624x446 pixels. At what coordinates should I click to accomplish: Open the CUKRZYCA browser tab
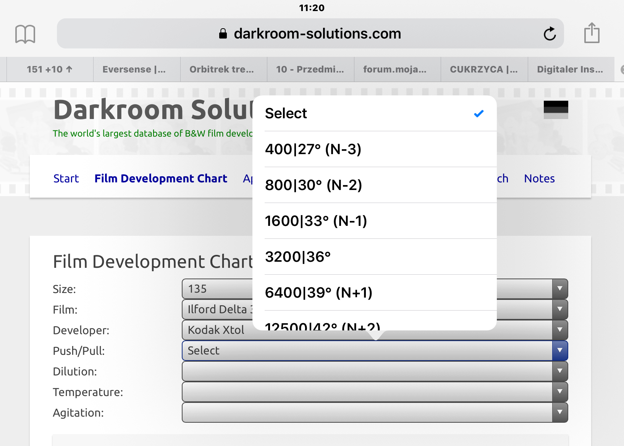[x=484, y=69]
